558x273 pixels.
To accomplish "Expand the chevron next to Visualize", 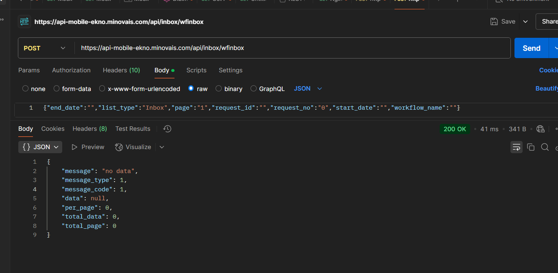I will (x=162, y=147).
